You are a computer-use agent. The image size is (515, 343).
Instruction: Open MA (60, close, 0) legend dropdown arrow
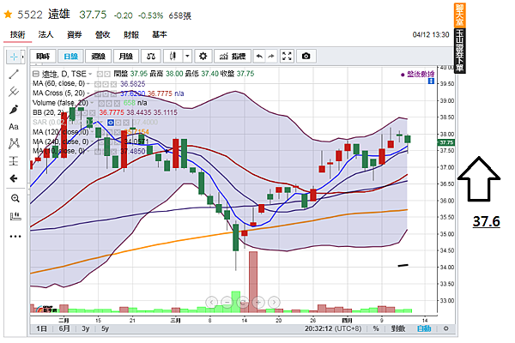click(88, 84)
